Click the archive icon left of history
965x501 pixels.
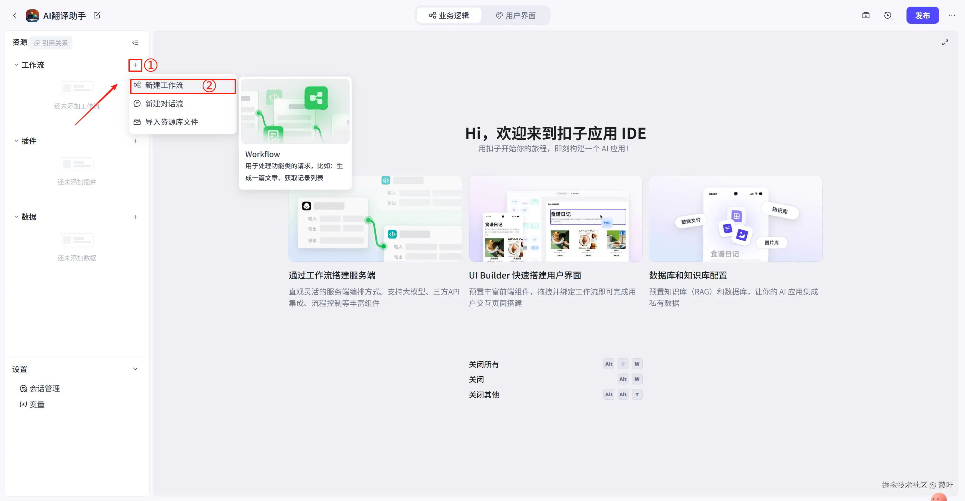866,15
